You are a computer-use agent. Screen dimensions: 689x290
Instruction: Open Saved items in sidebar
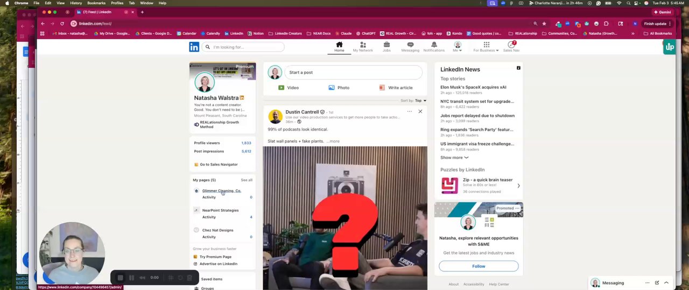click(212, 279)
